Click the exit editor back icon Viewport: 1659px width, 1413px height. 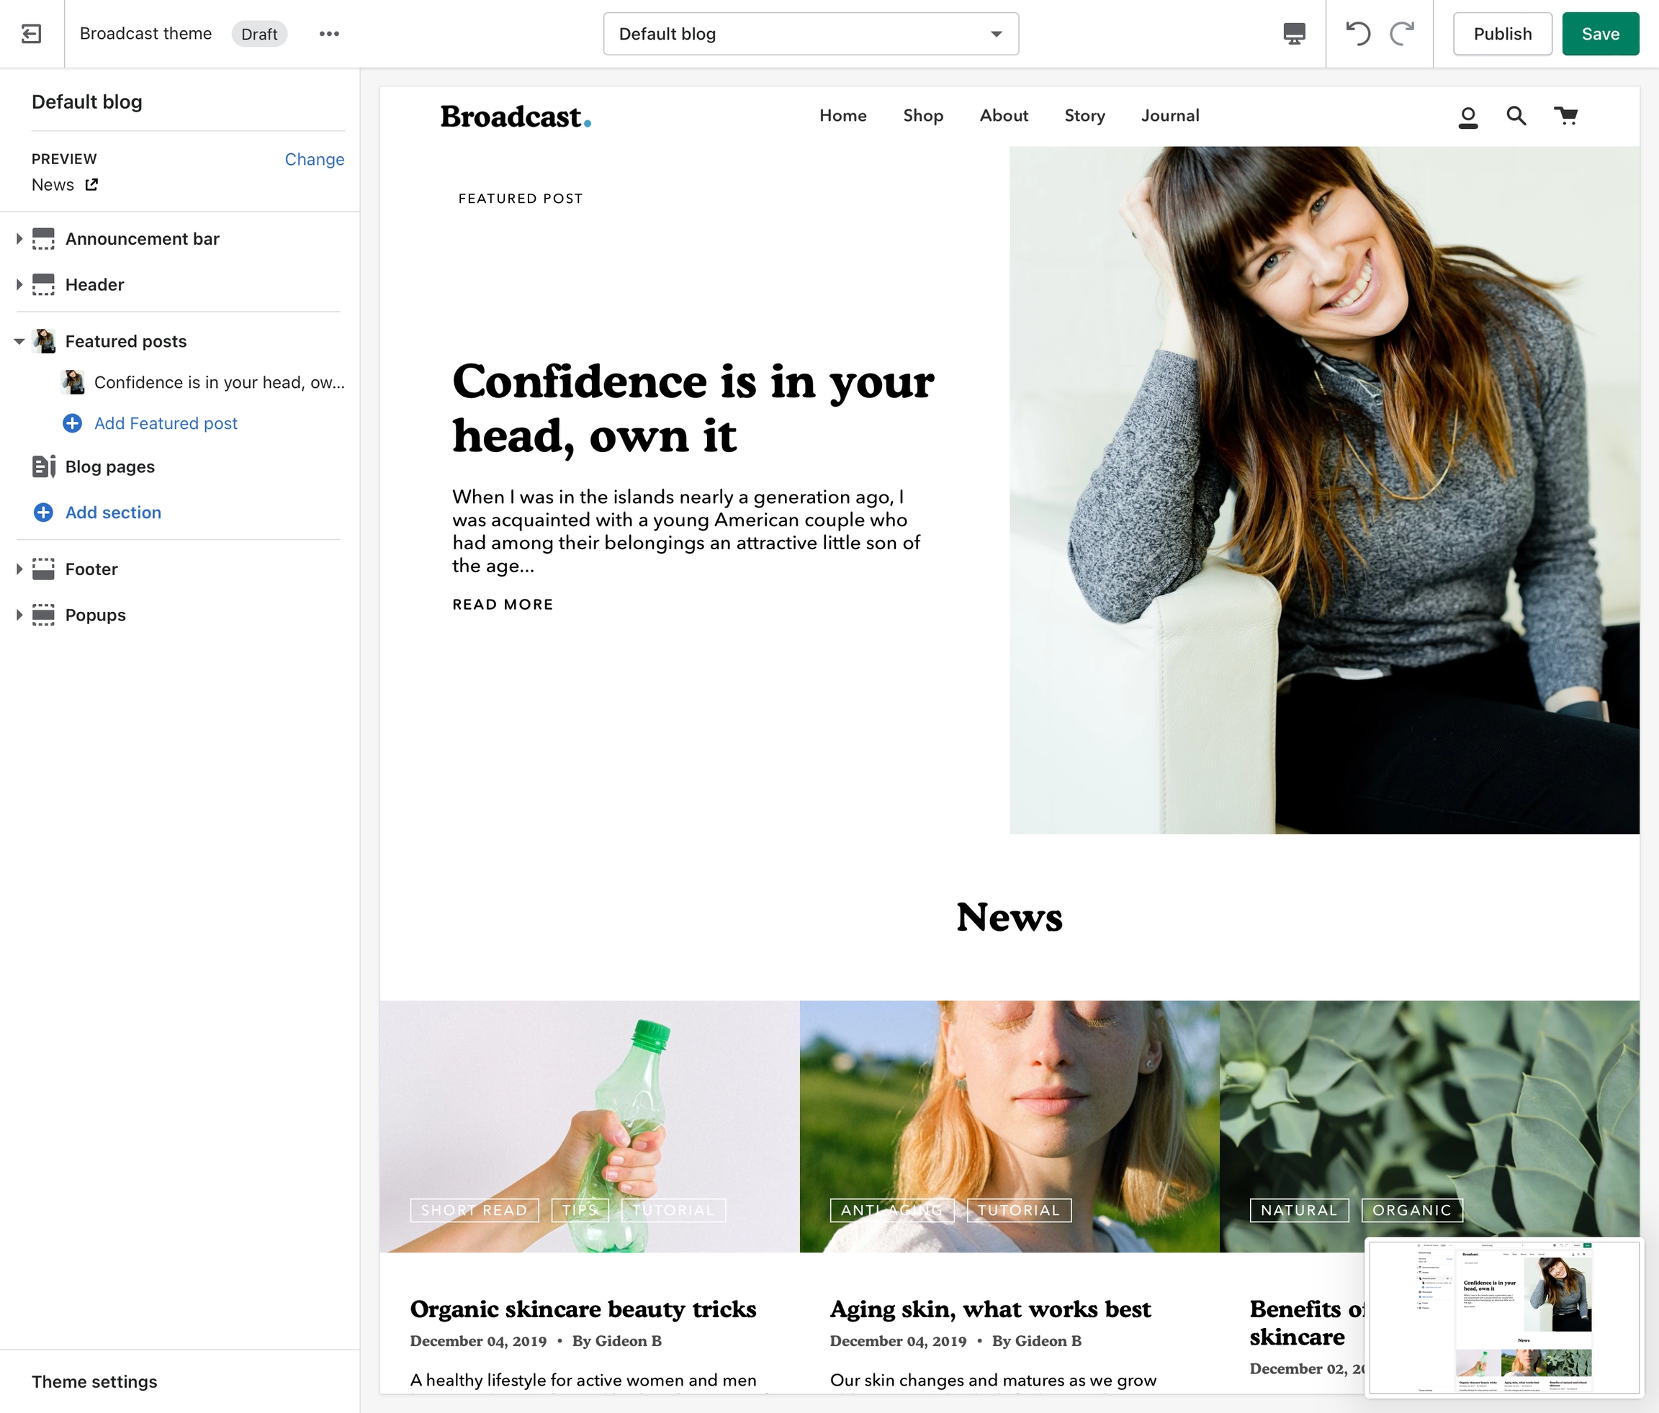[31, 34]
